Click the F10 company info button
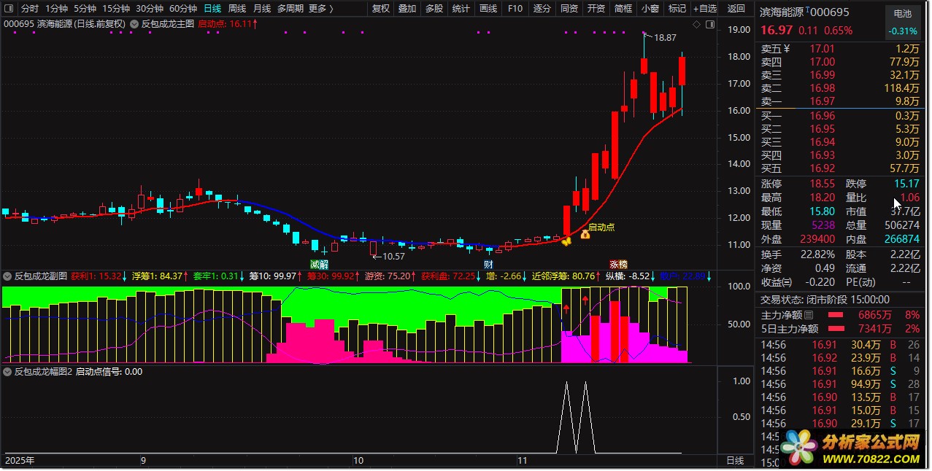This screenshot has height=471, width=932. (515, 9)
